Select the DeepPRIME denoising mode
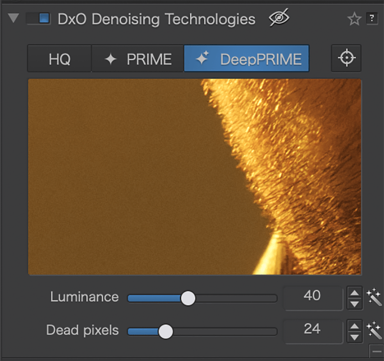This screenshot has height=361, width=384. tap(246, 59)
